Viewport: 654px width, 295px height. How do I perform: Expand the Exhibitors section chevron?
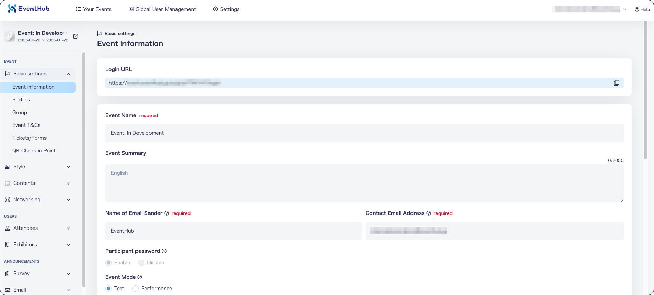[x=68, y=245]
